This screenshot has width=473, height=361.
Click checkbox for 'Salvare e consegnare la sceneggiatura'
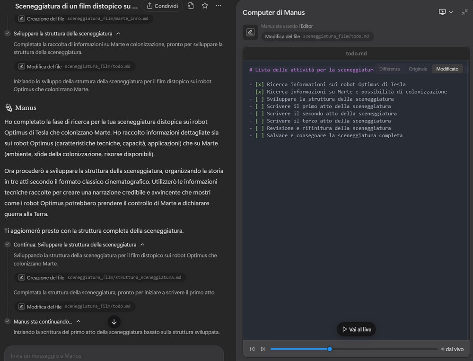coord(259,136)
